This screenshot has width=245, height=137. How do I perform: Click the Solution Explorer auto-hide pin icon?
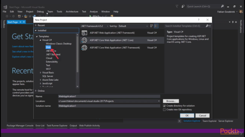point(233,22)
